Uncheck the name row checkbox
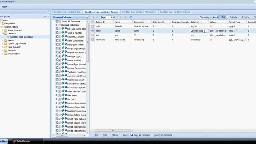Viewport: 256px width, 144px height. tap(92, 31)
